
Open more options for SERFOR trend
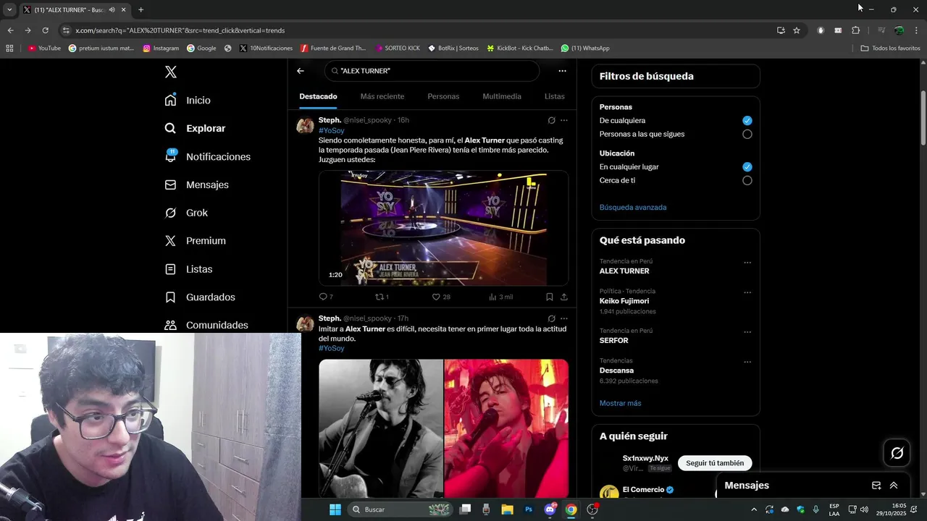(x=747, y=332)
